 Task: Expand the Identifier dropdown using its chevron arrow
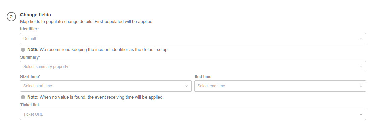(x=361, y=39)
